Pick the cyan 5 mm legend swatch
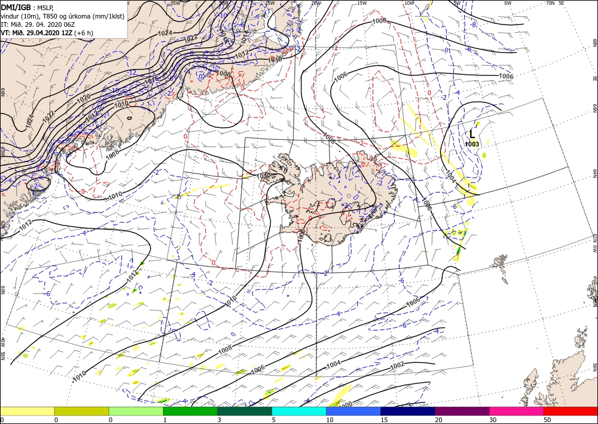Screen dimensions: 598x424 [x=299, y=411]
